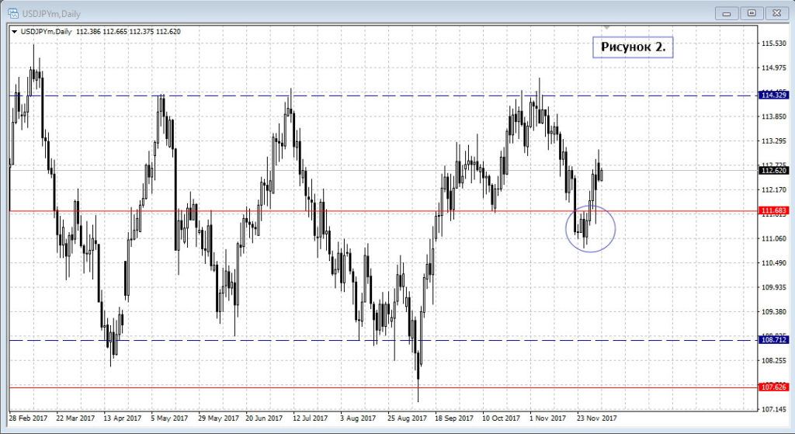Click the 25 Aug 2017 date label

pyautogui.click(x=406, y=416)
